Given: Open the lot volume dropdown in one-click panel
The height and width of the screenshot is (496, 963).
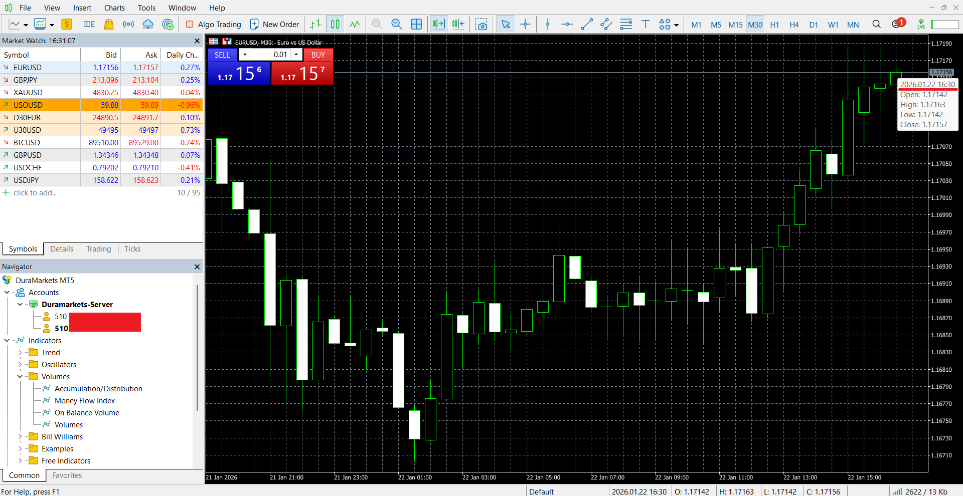Looking at the screenshot, I should [x=245, y=55].
